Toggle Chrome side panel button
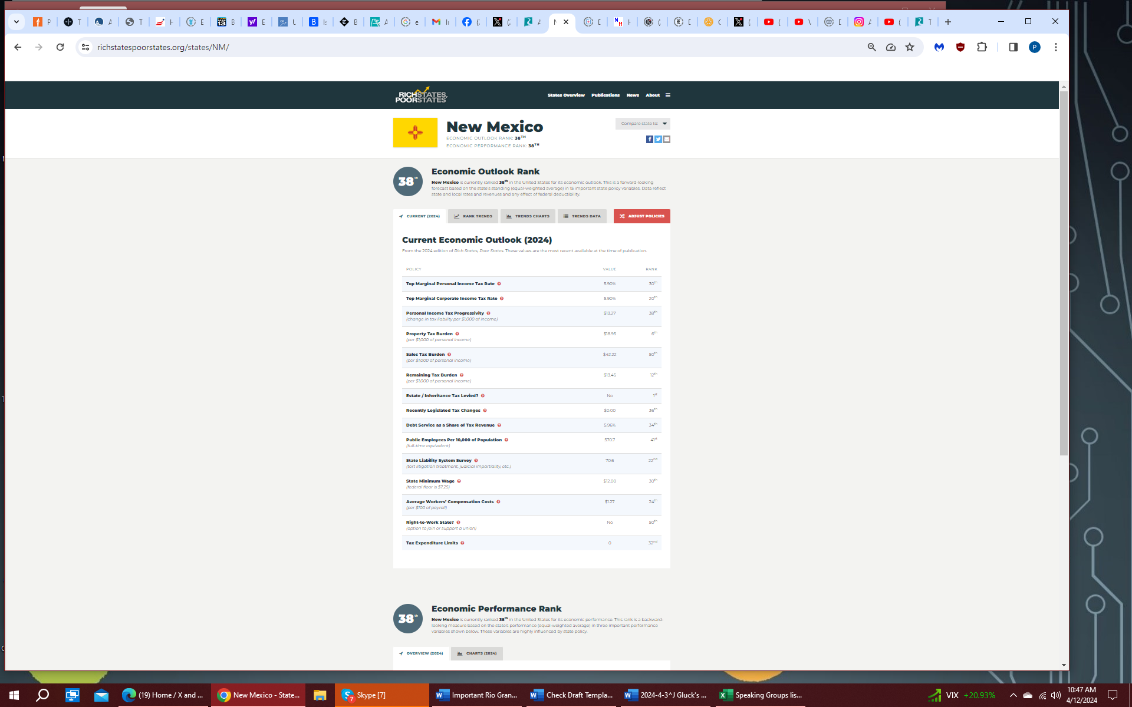Screen dimensions: 1132x707 coord(1013,47)
